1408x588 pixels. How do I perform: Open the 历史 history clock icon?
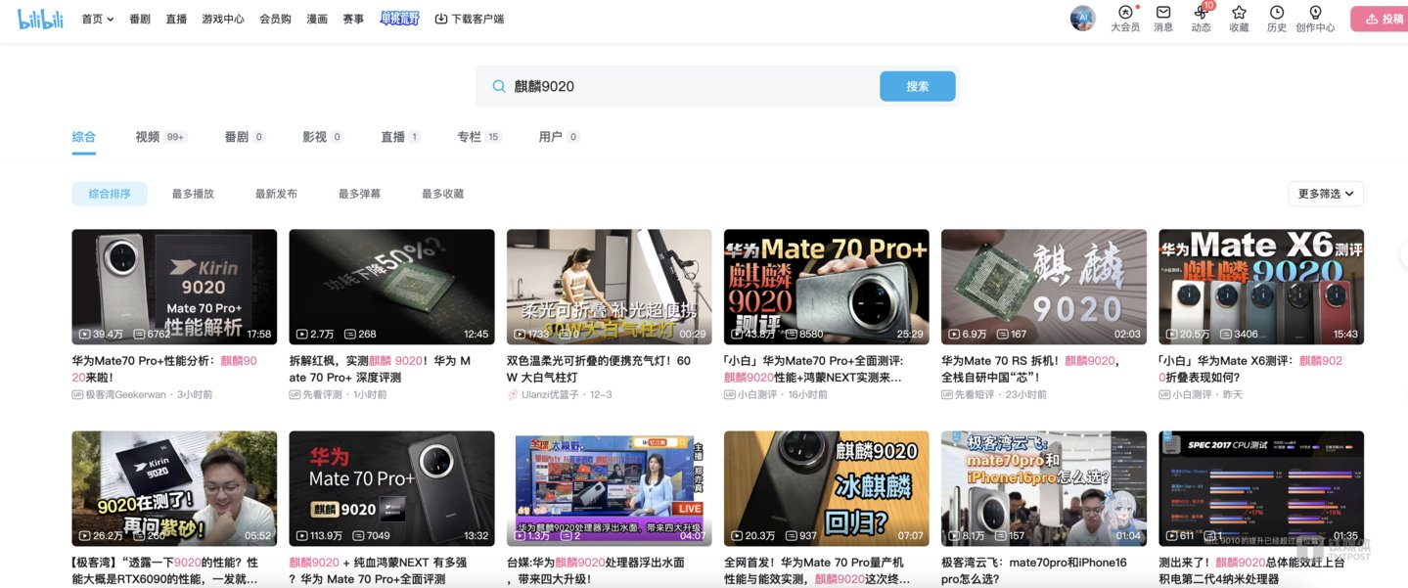click(1277, 14)
